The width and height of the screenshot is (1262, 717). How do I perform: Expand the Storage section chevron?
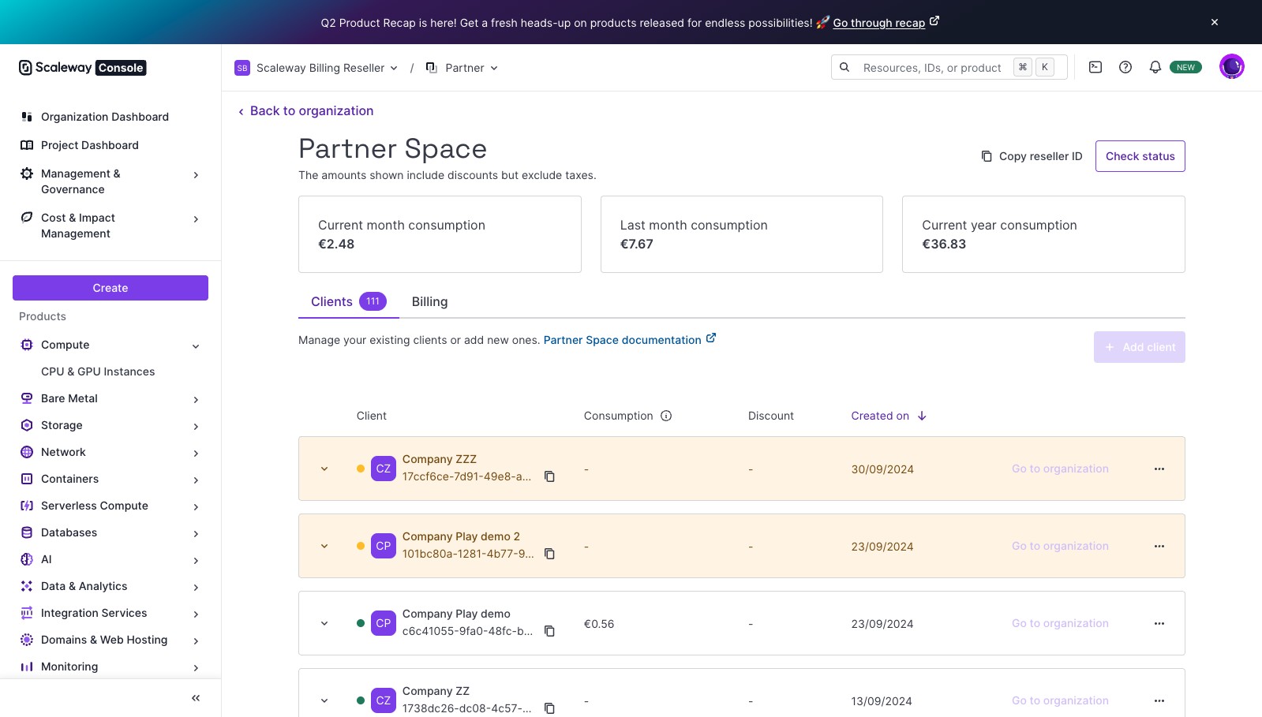(196, 427)
